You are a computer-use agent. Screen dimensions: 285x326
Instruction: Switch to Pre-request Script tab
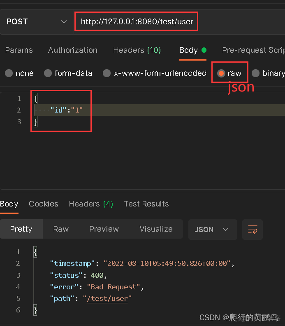[x=253, y=50]
